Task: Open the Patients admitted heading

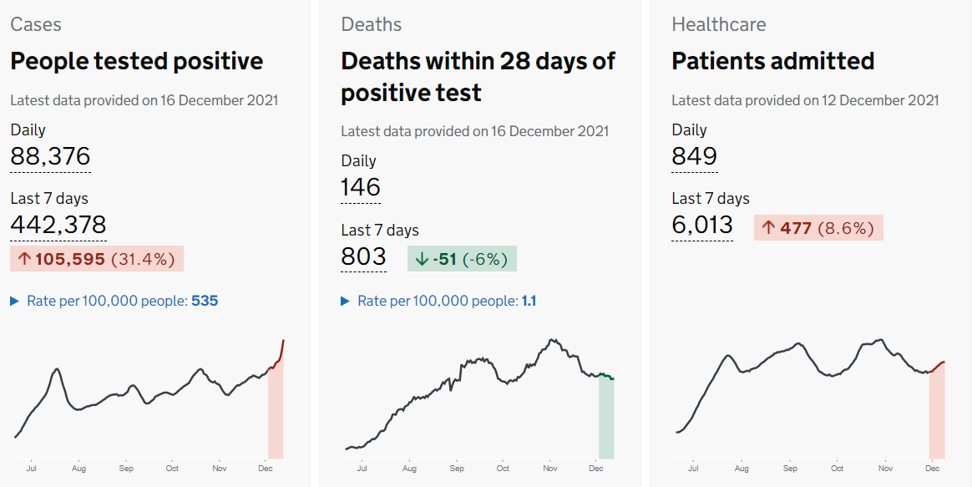Action: click(x=772, y=61)
